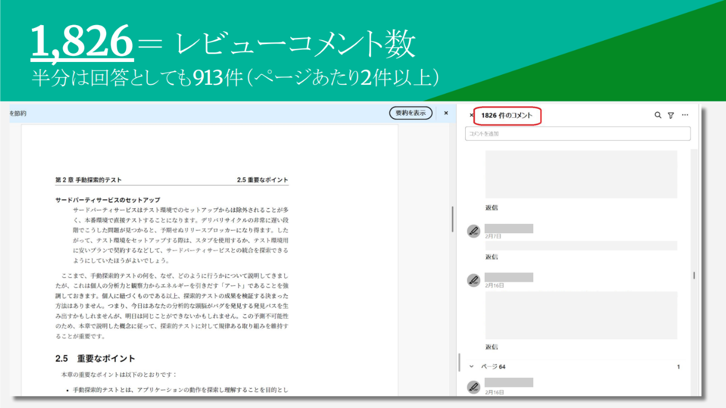The width and height of the screenshot is (726, 408).
Task: Close the comments panel with the × icon
Action: pos(471,116)
